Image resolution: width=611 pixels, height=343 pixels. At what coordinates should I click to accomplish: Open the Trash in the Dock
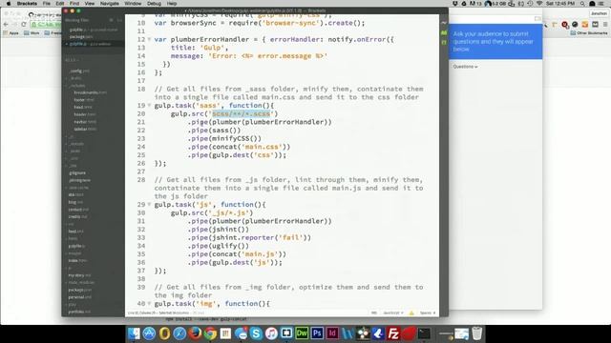tap(477, 333)
